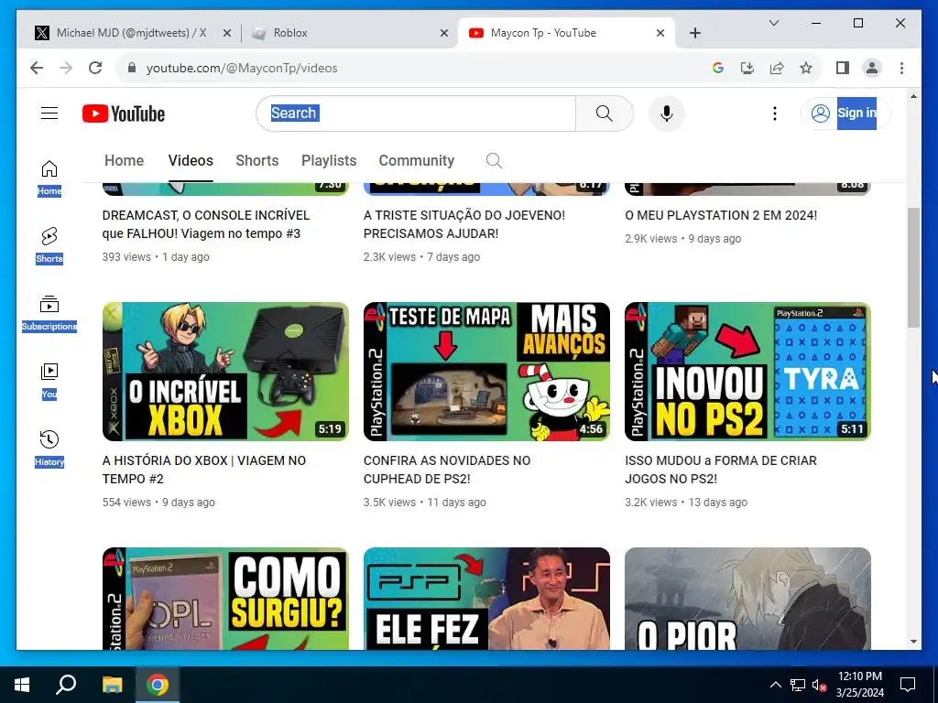Open the Chrome profile avatar

click(x=872, y=68)
